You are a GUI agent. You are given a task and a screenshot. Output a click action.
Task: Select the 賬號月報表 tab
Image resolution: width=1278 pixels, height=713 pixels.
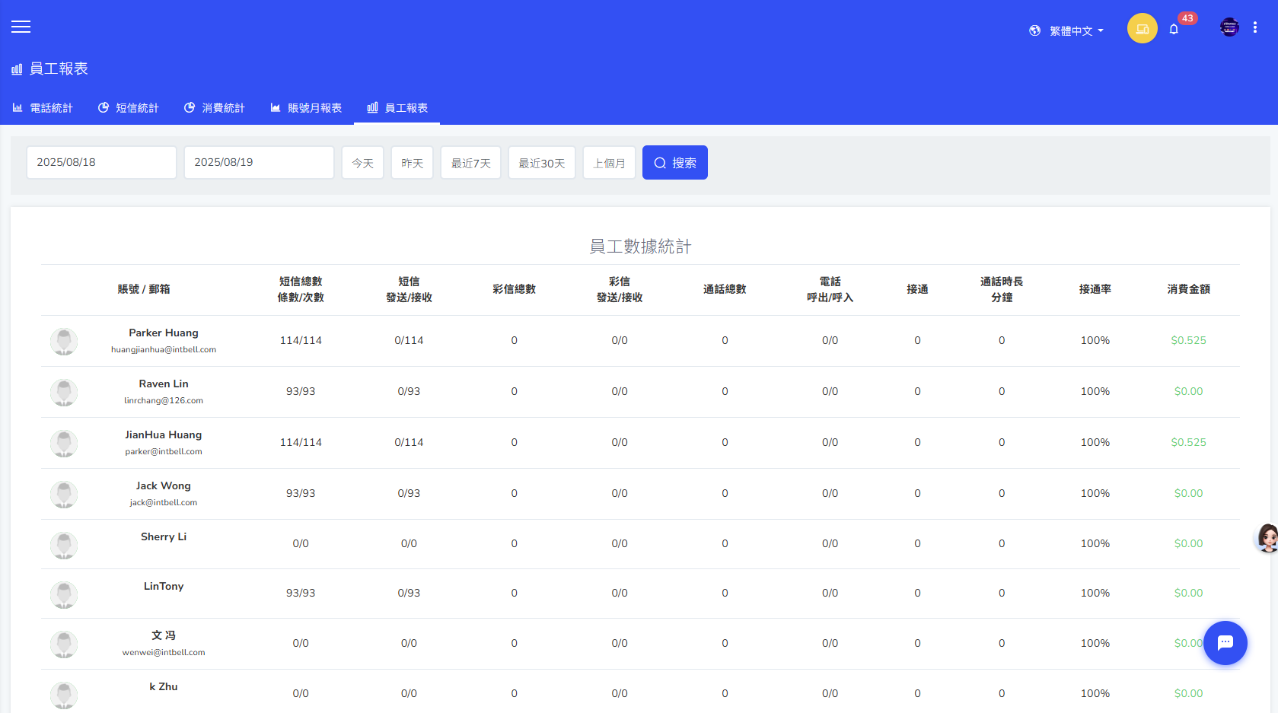point(306,108)
